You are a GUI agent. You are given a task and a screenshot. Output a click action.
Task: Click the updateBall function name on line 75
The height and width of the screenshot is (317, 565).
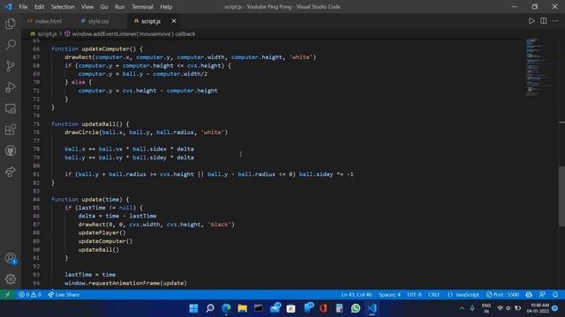[98, 123]
